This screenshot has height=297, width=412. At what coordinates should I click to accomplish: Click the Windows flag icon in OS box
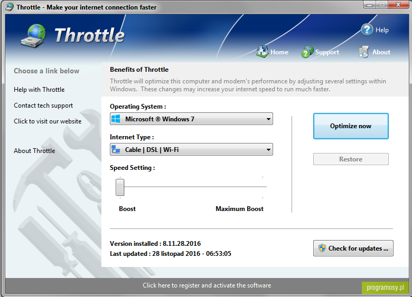tap(116, 119)
